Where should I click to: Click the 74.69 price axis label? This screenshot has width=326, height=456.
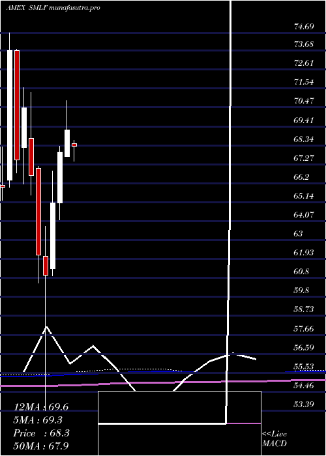point(304,27)
